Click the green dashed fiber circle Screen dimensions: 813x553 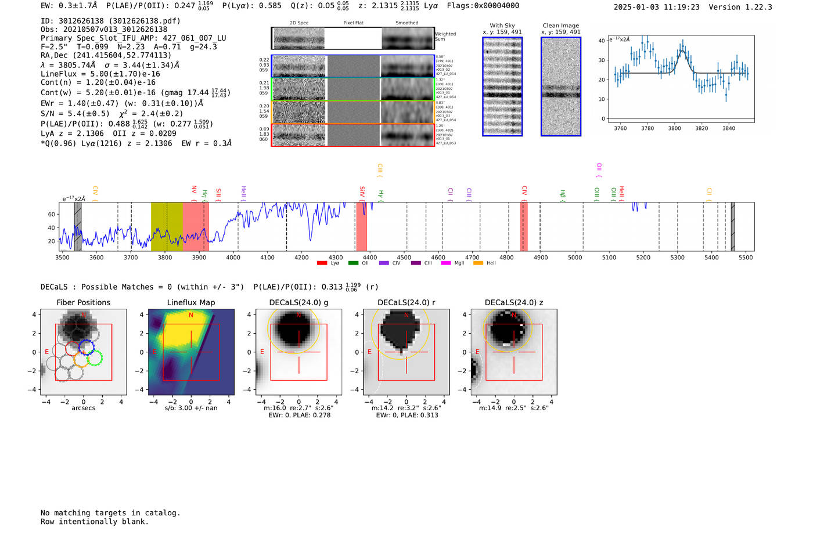[x=95, y=358]
